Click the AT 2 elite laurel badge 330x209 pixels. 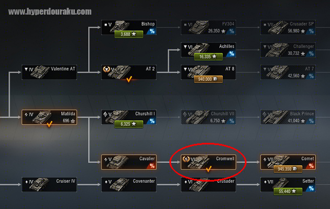(x=107, y=69)
